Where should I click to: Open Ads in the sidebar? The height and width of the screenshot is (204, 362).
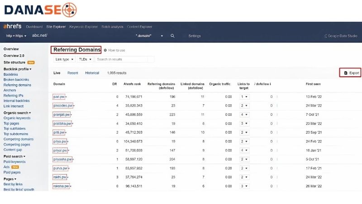coord(6,167)
